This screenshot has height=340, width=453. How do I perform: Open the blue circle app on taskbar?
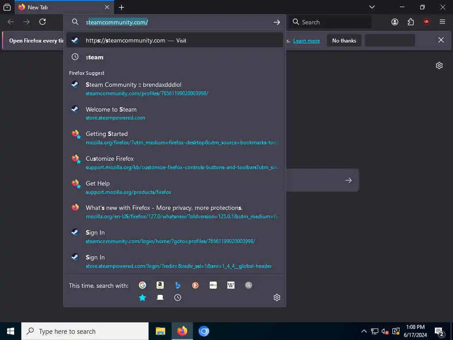(x=203, y=331)
